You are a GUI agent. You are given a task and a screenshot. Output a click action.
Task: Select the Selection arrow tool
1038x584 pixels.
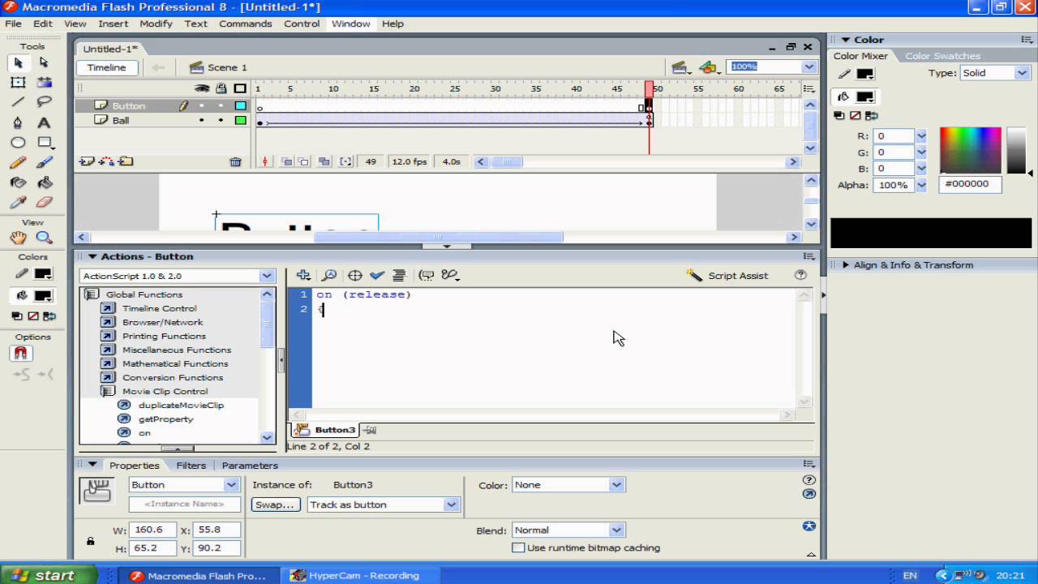click(18, 62)
